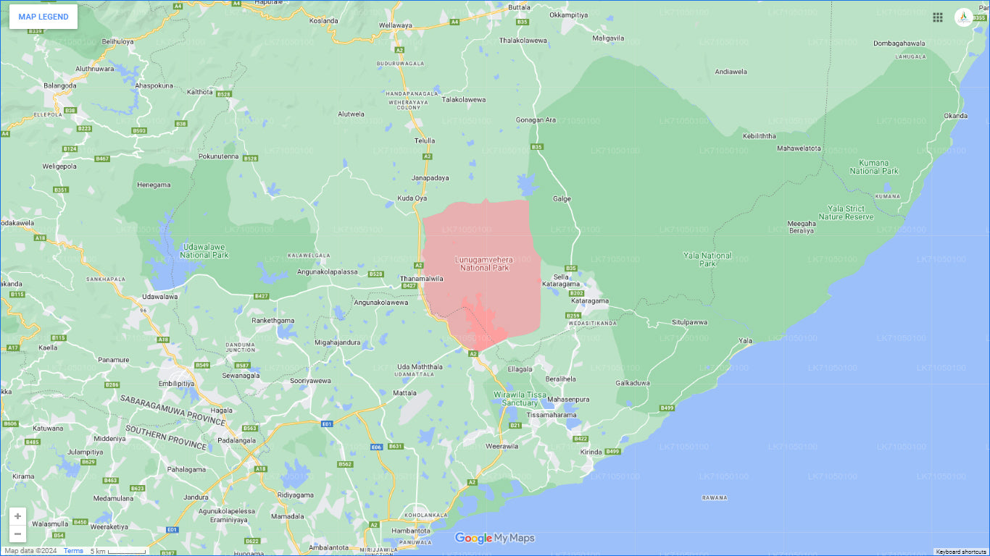Screen dimensions: 990x556
Task: Open the Google apps grid
Action: [938, 17]
